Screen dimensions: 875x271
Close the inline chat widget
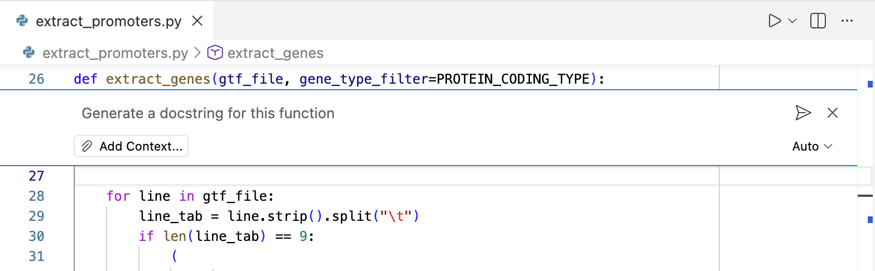[833, 113]
